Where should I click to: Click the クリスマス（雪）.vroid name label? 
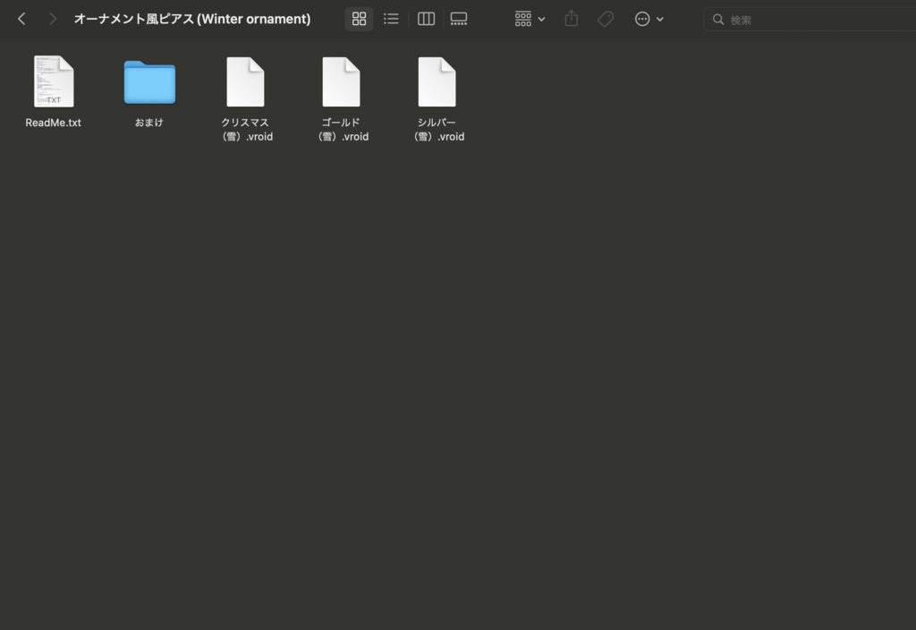pos(245,129)
